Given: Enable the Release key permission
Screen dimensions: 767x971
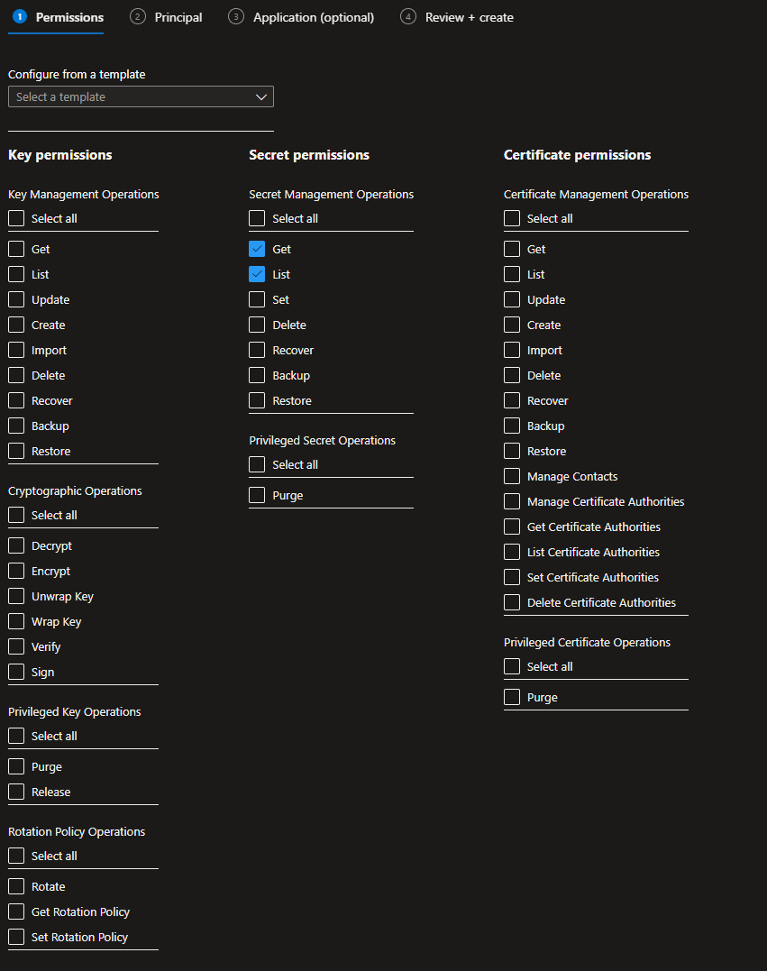Looking at the screenshot, I should tap(16, 792).
